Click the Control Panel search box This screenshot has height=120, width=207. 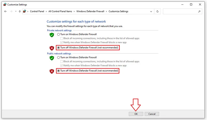tap(182, 12)
